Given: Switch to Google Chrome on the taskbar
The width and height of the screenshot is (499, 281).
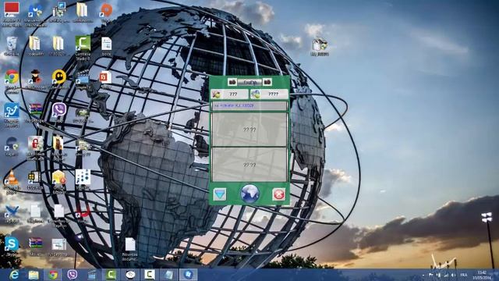Looking at the screenshot, I should click(x=53, y=275).
